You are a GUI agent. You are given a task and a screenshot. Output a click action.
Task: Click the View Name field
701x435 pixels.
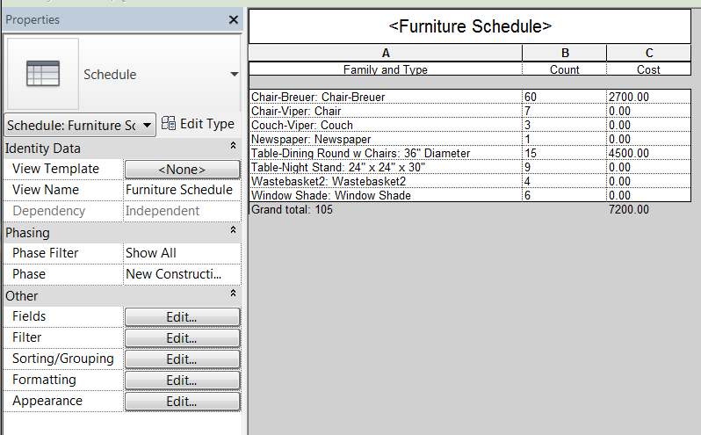pyautogui.click(x=181, y=190)
